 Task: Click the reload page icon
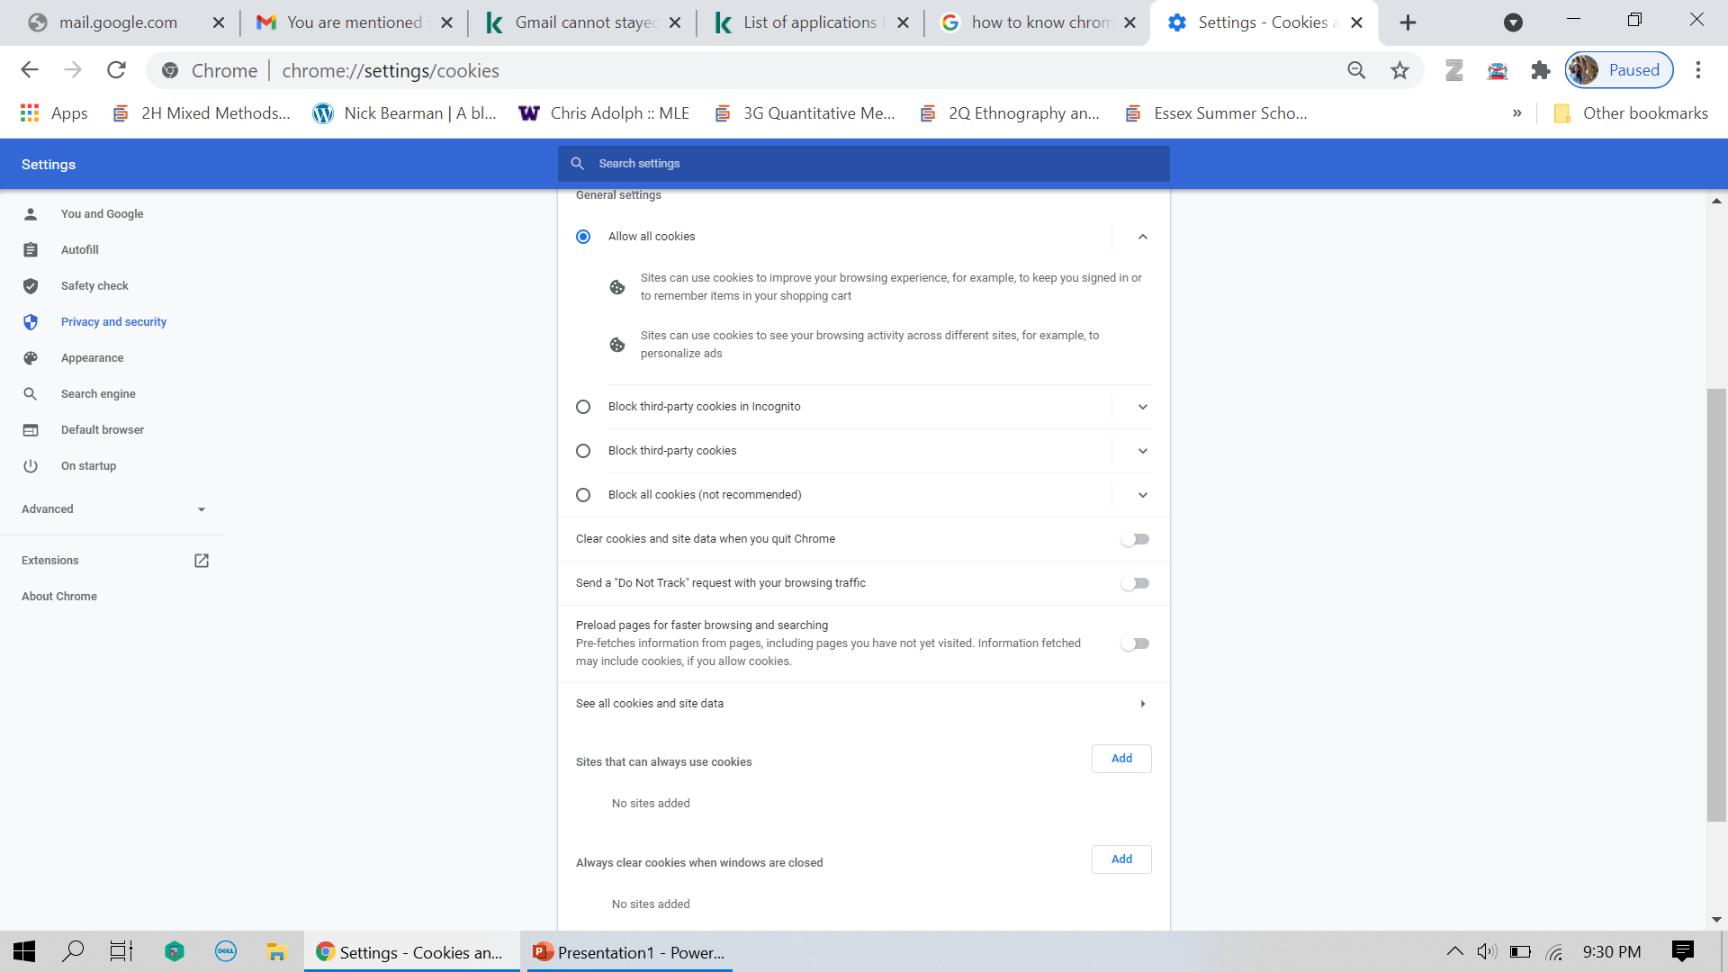click(x=116, y=70)
